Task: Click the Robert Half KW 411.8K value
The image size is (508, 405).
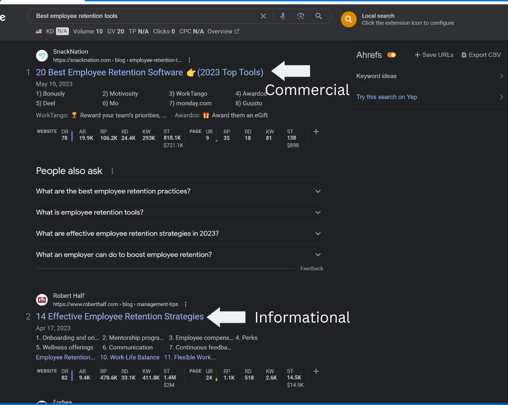Action: click(151, 378)
